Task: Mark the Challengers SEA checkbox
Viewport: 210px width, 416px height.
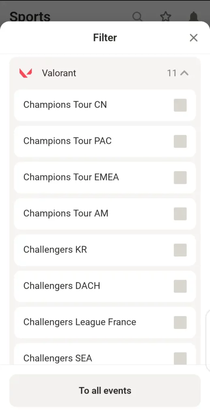Action: click(180, 358)
